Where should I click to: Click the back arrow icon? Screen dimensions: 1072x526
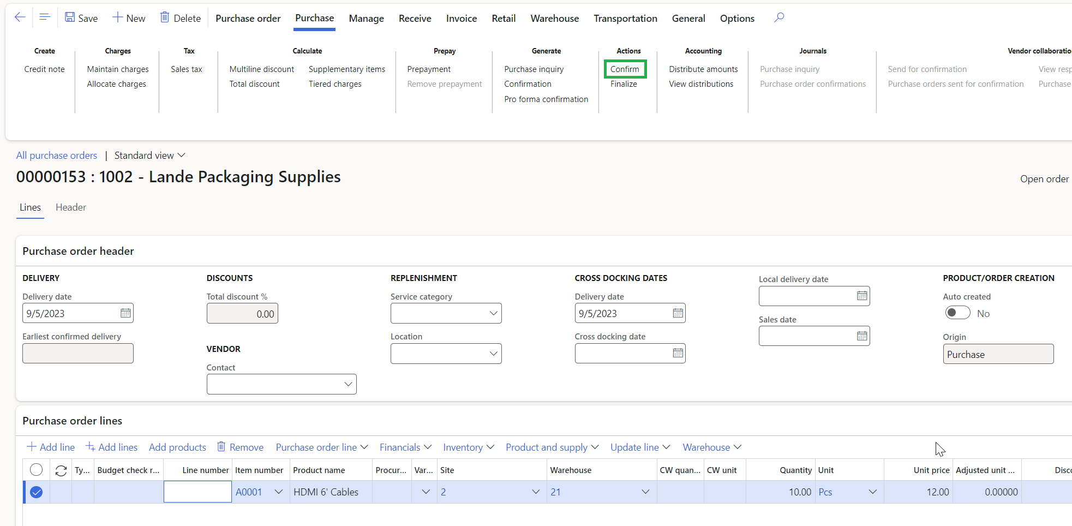pos(20,17)
